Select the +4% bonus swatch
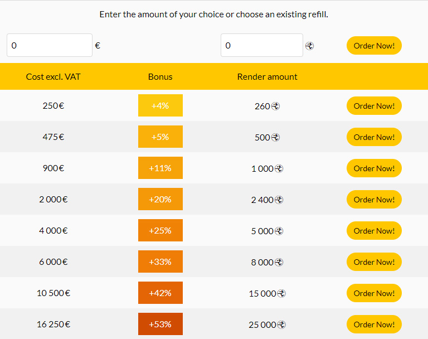This screenshot has width=428, height=339. (160, 105)
